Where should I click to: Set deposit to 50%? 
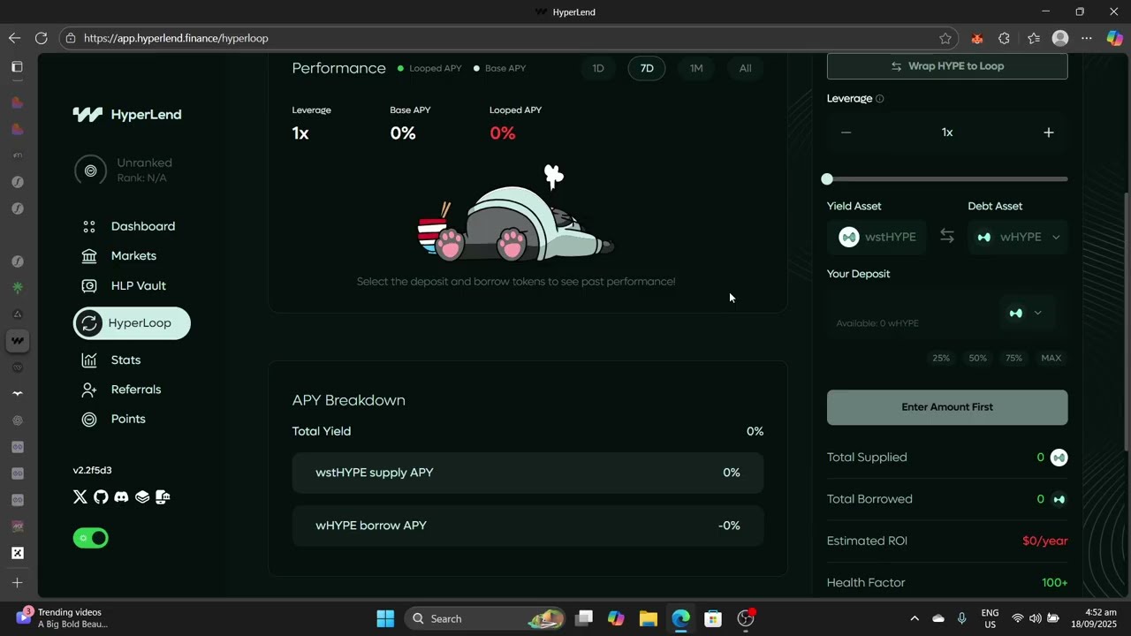pos(977,358)
